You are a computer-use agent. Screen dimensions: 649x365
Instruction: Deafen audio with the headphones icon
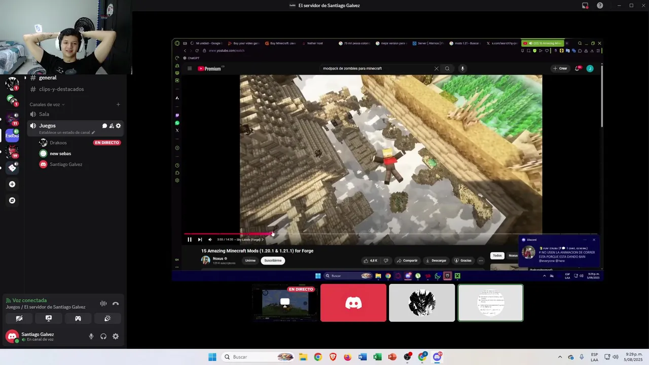103,336
